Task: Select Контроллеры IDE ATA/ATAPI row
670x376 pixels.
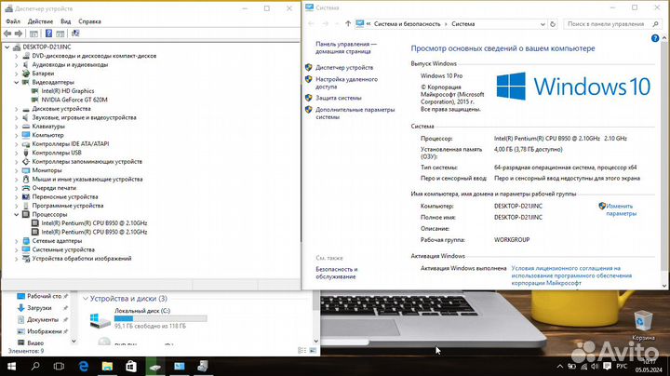Action: click(71, 144)
